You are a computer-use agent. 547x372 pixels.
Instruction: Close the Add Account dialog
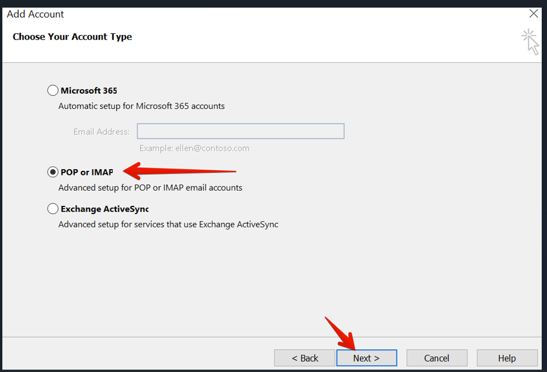[x=534, y=13]
